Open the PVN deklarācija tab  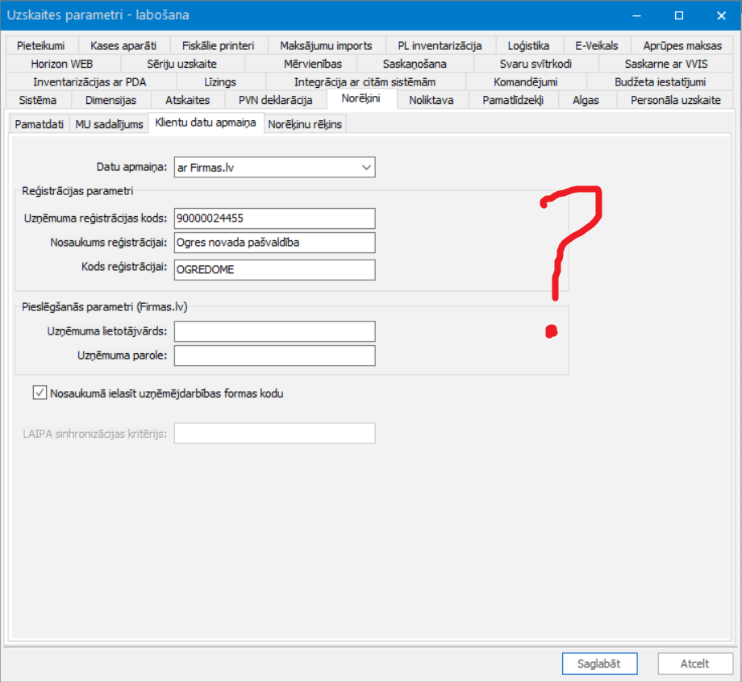tap(275, 100)
